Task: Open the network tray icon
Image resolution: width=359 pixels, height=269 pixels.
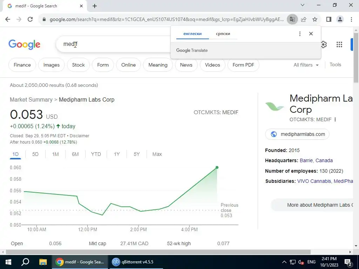Action: (293, 262)
